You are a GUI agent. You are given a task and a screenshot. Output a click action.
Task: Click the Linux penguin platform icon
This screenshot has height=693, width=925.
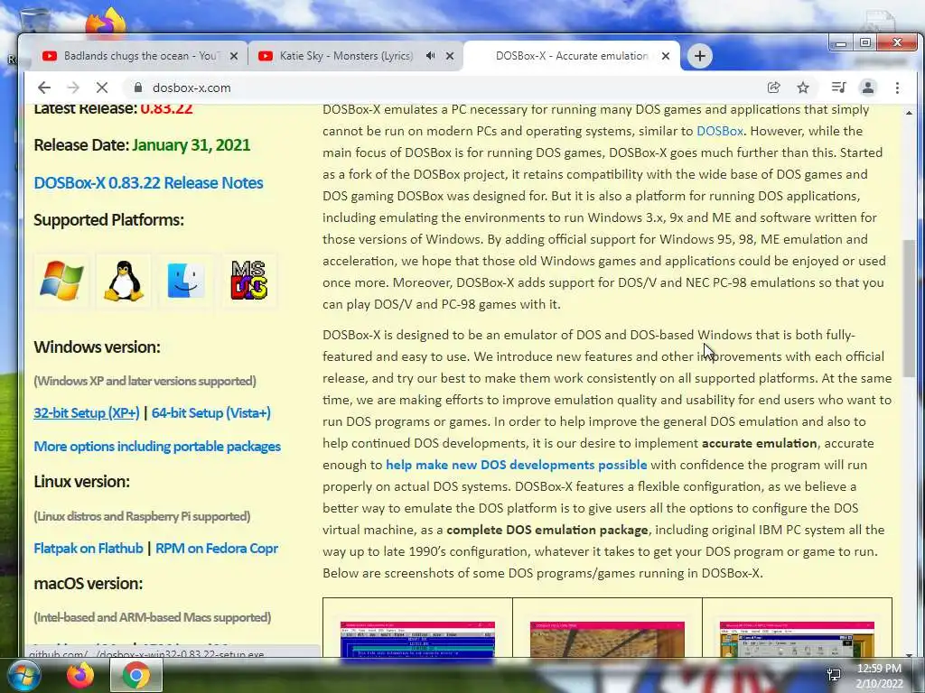click(123, 281)
